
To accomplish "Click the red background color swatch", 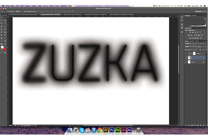I will tap(4, 48).
